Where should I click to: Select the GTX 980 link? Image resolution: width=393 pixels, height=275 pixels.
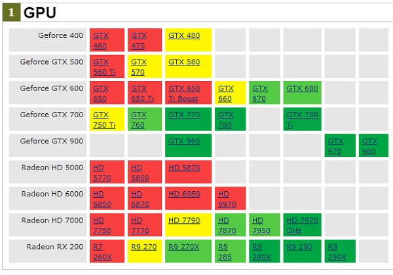(369, 145)
